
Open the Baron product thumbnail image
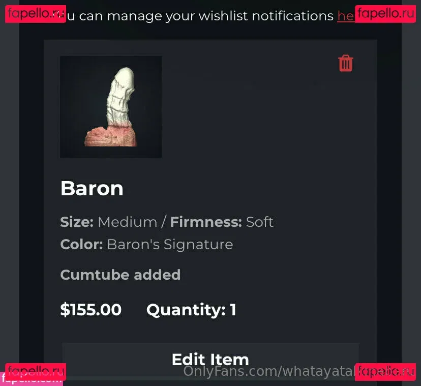click(x=111, y=107)
